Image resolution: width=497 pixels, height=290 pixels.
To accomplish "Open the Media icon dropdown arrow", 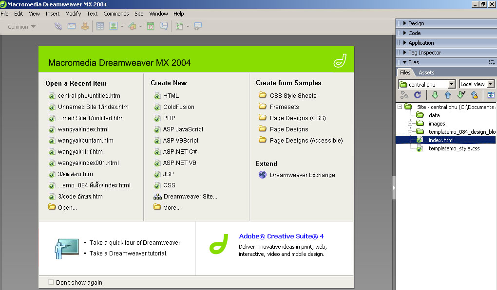I will (140, 27).
